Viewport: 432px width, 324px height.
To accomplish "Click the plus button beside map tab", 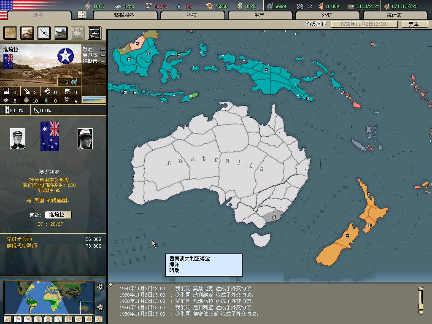I will tap(82, 14).
